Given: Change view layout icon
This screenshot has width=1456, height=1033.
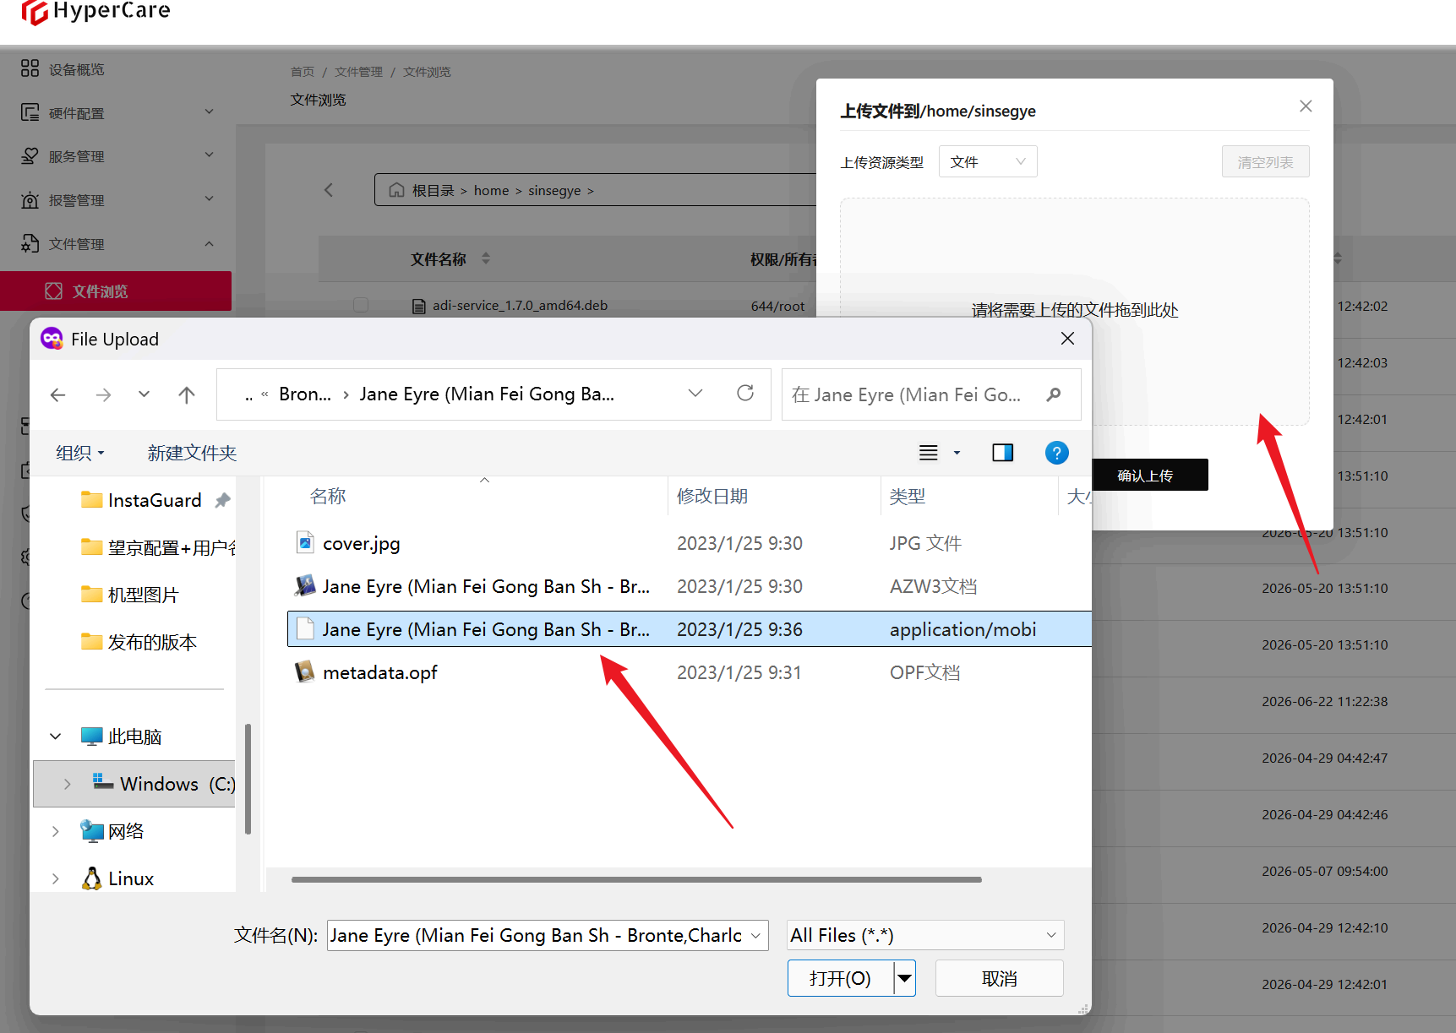Looking at the screenshot, I should [929, 453].
